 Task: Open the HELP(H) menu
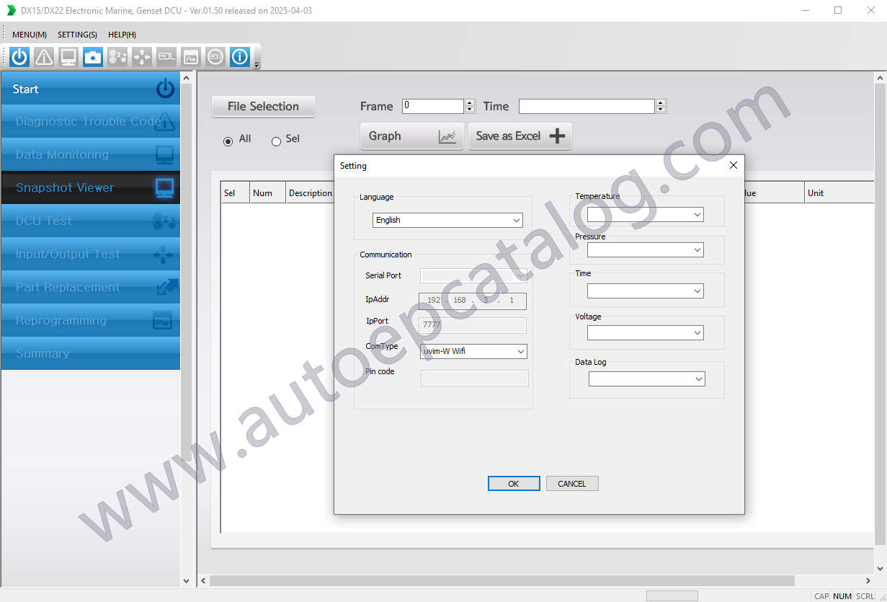(x=122, y=35)
